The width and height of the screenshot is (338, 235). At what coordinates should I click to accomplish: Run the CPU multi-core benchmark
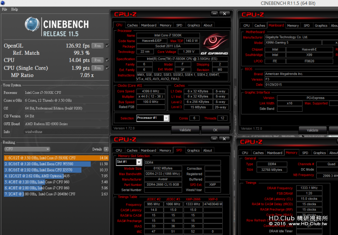click(x=97, y=60)
